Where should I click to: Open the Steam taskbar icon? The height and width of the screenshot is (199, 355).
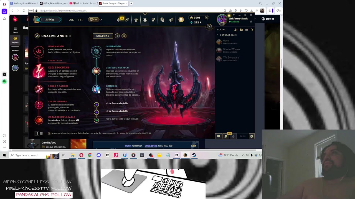194,155
